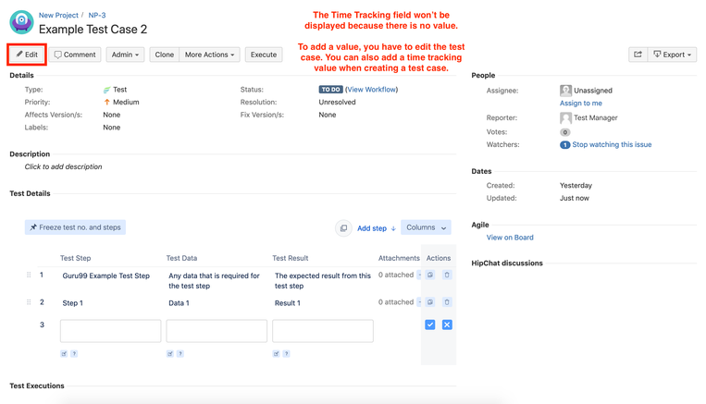The height and width of the screenshot is (404, 706).
Task: Click the Clone button
Action: [165, 55]
